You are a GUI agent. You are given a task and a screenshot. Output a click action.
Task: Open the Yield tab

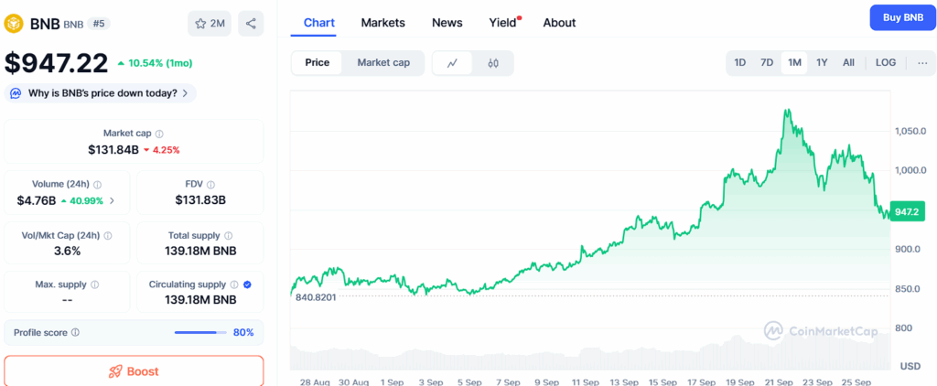pyautogui.click(x=504, y=23)
